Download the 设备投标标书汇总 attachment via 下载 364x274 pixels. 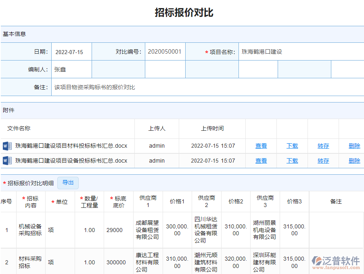(292, 161)
